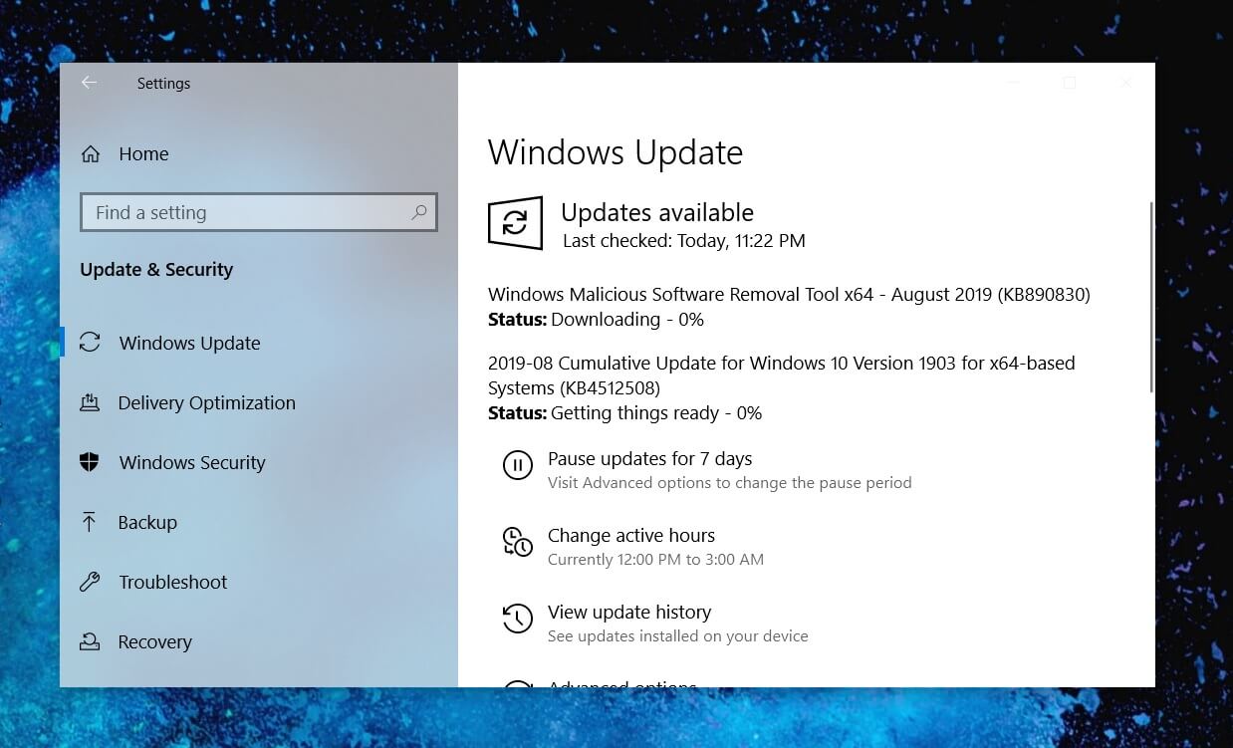Click Last checked: Today, 11:22 PM text
Image resolution: width=1233 pixels, height=748 pixels.
[x=684, y=241]
